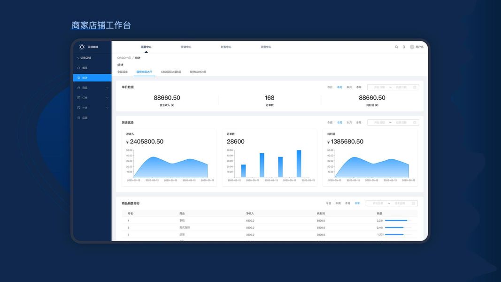Screen dimensions: 501x282
Task: Click 美式咖啡 row product name
Action: (185, 227)
